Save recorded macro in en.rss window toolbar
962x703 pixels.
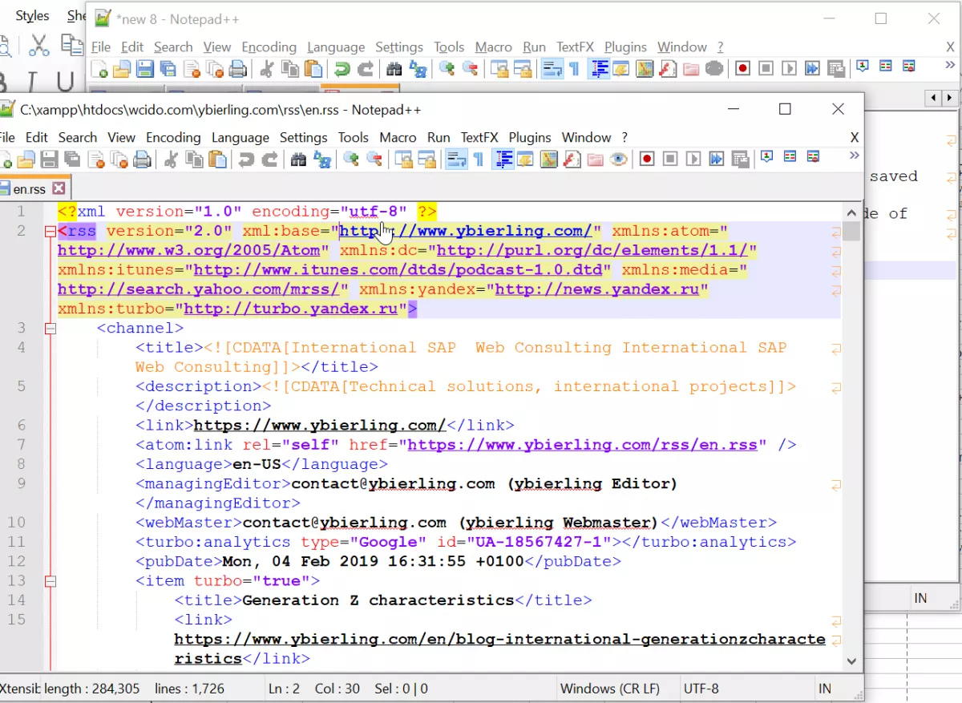740,159
